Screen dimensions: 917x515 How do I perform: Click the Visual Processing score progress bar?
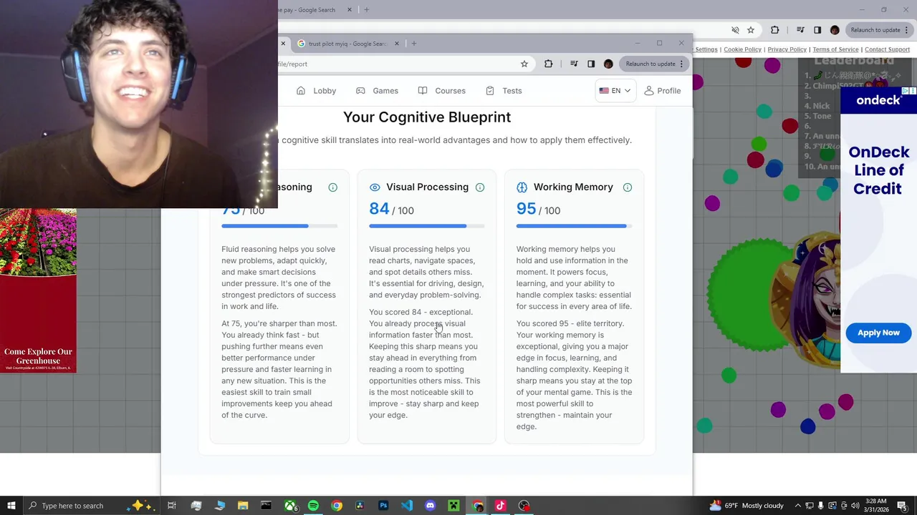[x=427, y=226]
